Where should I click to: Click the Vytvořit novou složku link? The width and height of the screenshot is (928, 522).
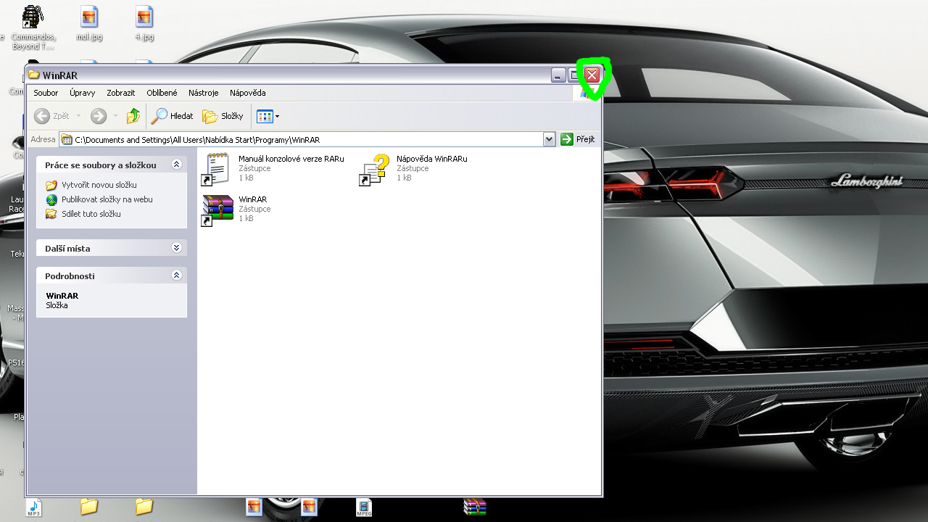coord(99,185)
